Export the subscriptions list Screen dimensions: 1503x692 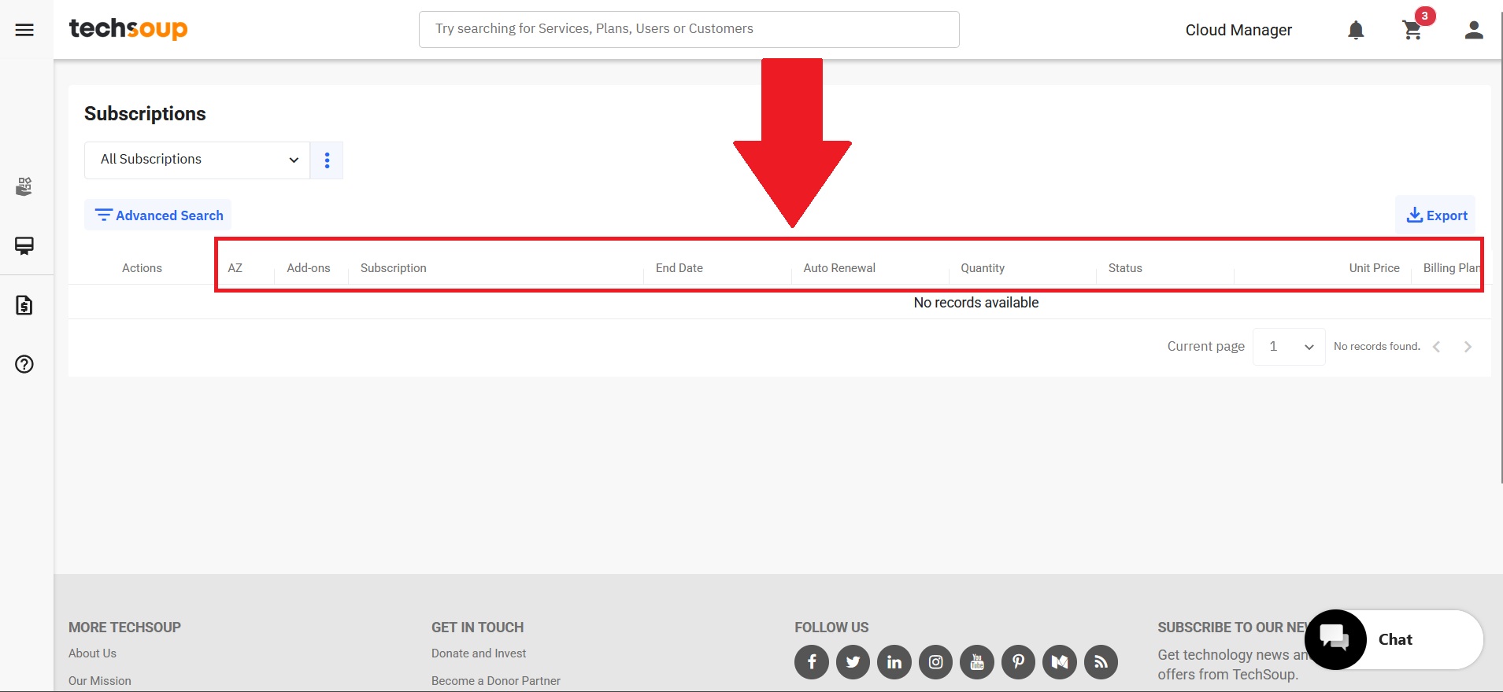(1436, 215)
